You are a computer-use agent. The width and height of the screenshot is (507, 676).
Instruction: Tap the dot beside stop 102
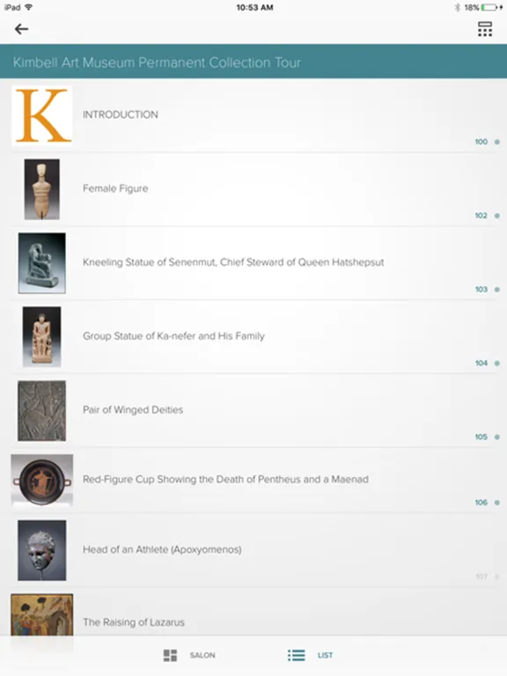click(497, 216)
